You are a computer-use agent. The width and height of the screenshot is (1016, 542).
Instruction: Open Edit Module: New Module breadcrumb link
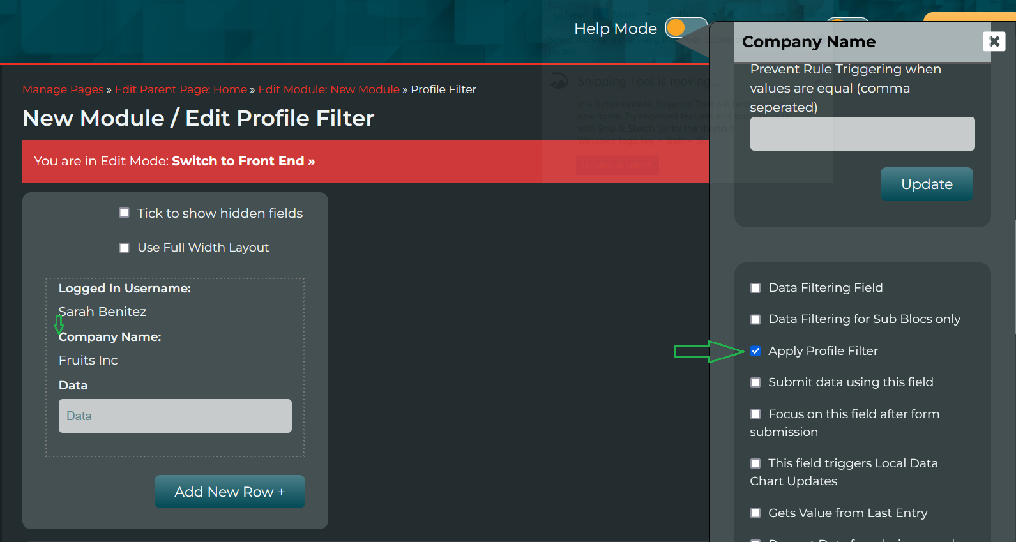329,89
